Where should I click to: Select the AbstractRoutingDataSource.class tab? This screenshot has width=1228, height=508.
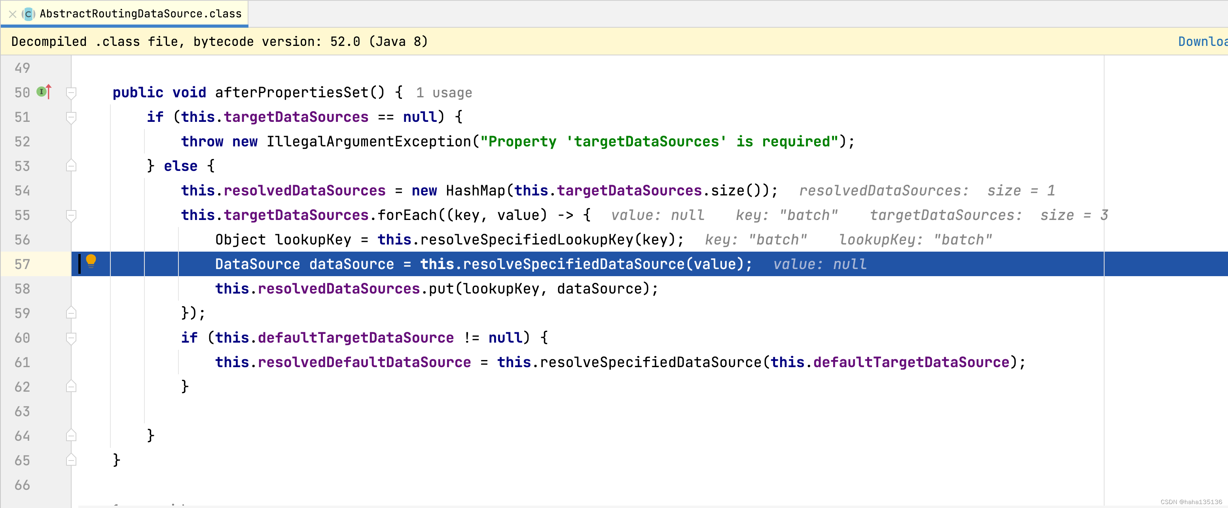(140, 14)
